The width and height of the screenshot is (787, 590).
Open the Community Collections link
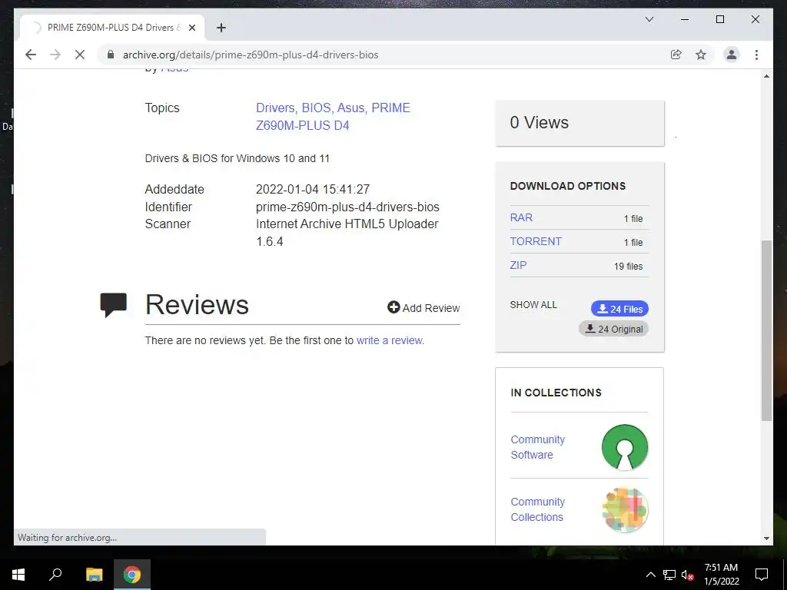pyautogui.click(x=537, y=509)
